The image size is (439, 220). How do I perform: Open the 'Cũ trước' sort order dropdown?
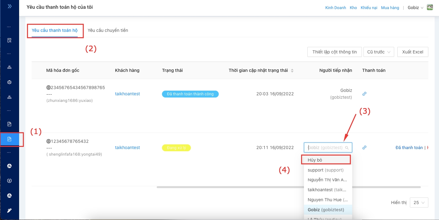tap(379, 52)
